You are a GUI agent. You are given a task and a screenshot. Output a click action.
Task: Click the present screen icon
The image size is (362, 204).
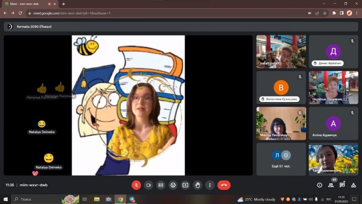(185, 185)
